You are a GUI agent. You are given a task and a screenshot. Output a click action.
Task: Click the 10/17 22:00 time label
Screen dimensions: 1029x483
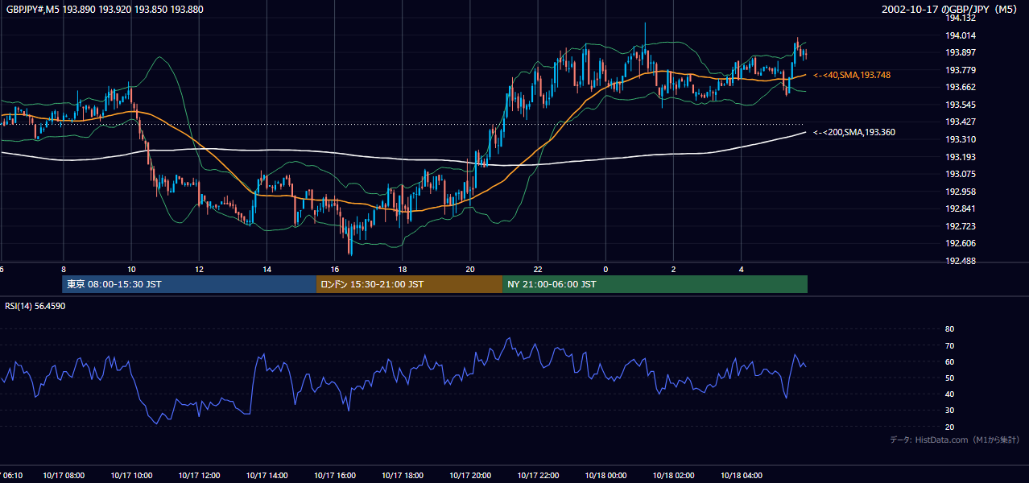(x=538, y=476)
